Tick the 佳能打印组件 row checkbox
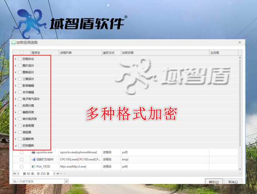This screenshot has width=257, height=194. 22,160
